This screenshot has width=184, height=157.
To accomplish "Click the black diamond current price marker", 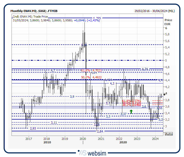I will click(164, 94).
